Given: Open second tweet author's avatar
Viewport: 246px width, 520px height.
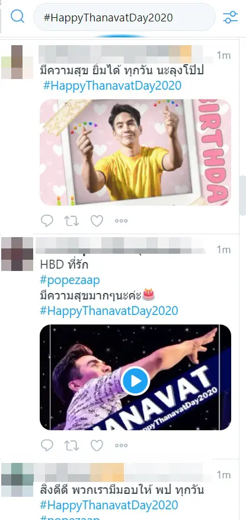Looking at the screenshot, I should tap(17, 254).
